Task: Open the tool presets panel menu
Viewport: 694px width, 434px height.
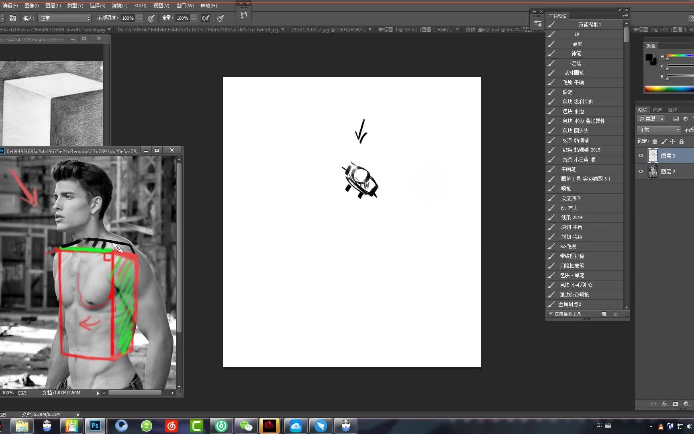Action: pos(625,16)
